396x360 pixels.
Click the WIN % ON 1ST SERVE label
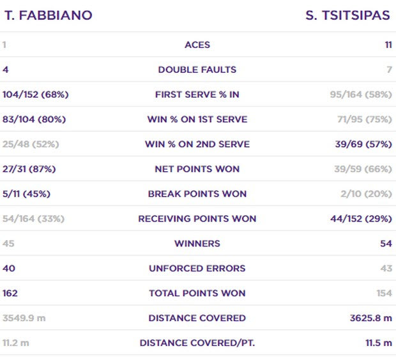tap(197, 119)
